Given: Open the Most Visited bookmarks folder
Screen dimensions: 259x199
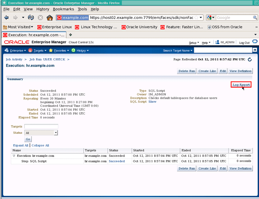Looking at the screenshot, I should pos(18,27).
